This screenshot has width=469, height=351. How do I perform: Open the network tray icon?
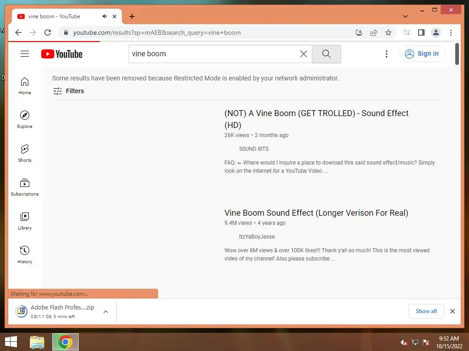click(414, 342)
